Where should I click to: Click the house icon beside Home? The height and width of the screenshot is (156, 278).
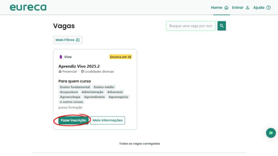pyautogui.click(x=226, y=8)
